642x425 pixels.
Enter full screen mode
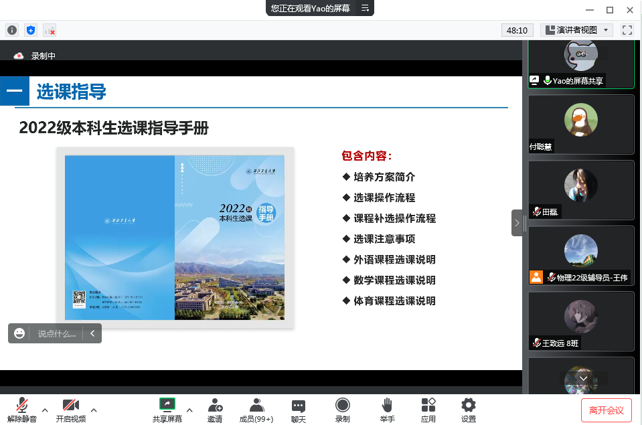point(627,30)
